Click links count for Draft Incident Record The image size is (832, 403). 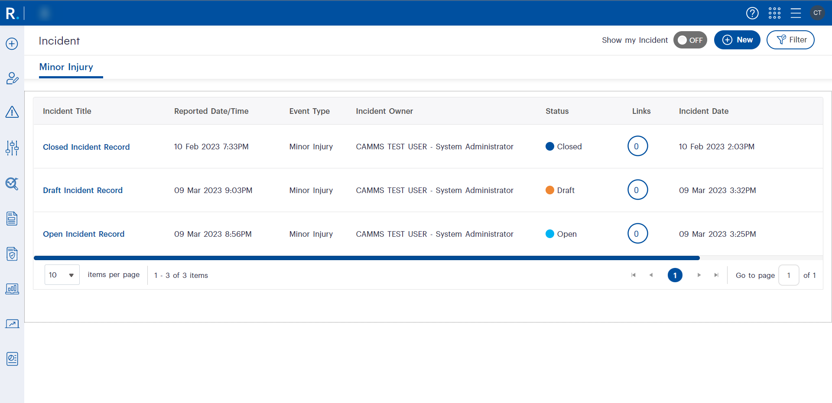pyautogui.click(x=637, y=190)
